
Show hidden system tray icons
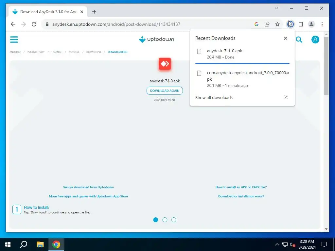(x=277, y=244)
